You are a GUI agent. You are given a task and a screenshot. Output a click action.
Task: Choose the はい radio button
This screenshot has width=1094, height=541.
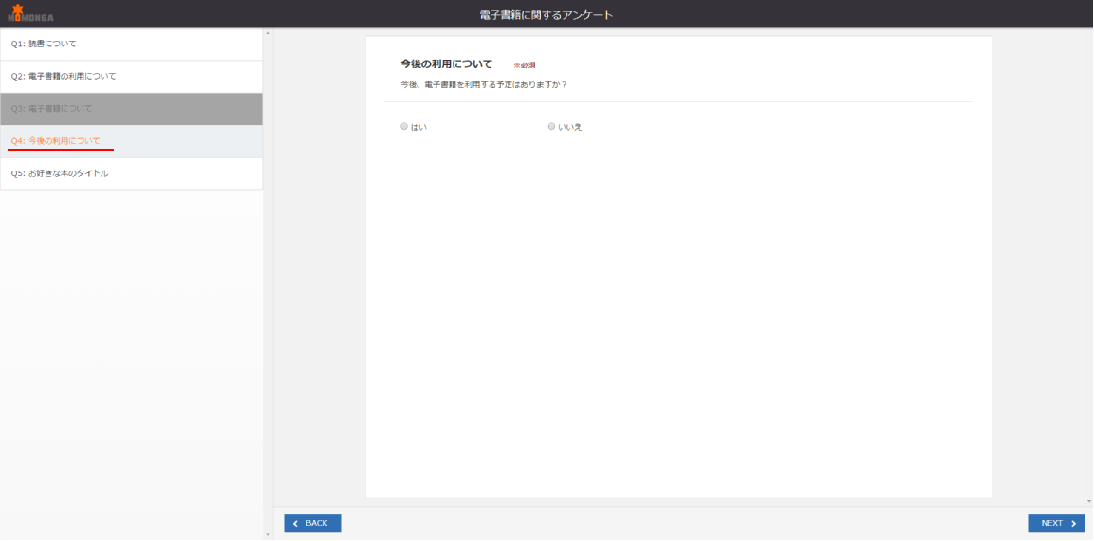click(404, 127)
